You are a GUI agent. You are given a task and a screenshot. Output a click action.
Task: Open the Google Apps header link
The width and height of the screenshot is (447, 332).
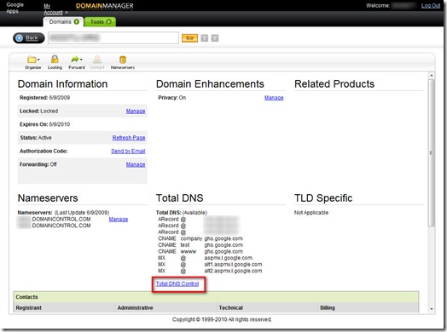[15, 8]
